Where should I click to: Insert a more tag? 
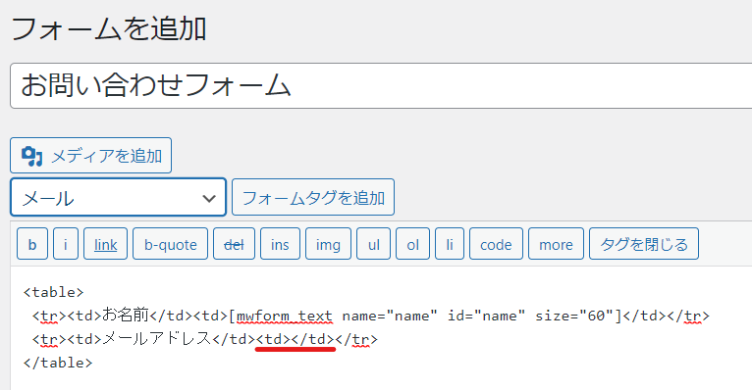coord(556,244)
